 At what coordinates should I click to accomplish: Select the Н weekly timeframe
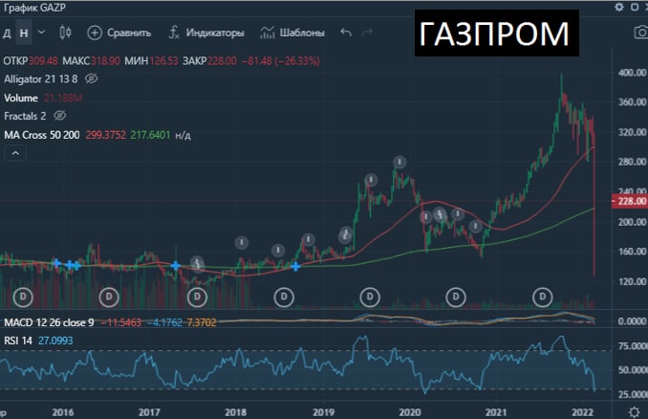click(24, 33)
